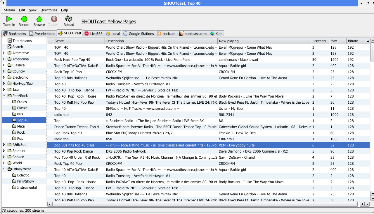Click the horizontal scrollbar right arrow
This screenshot has height=214, width=374.
(x=367, y=204)
